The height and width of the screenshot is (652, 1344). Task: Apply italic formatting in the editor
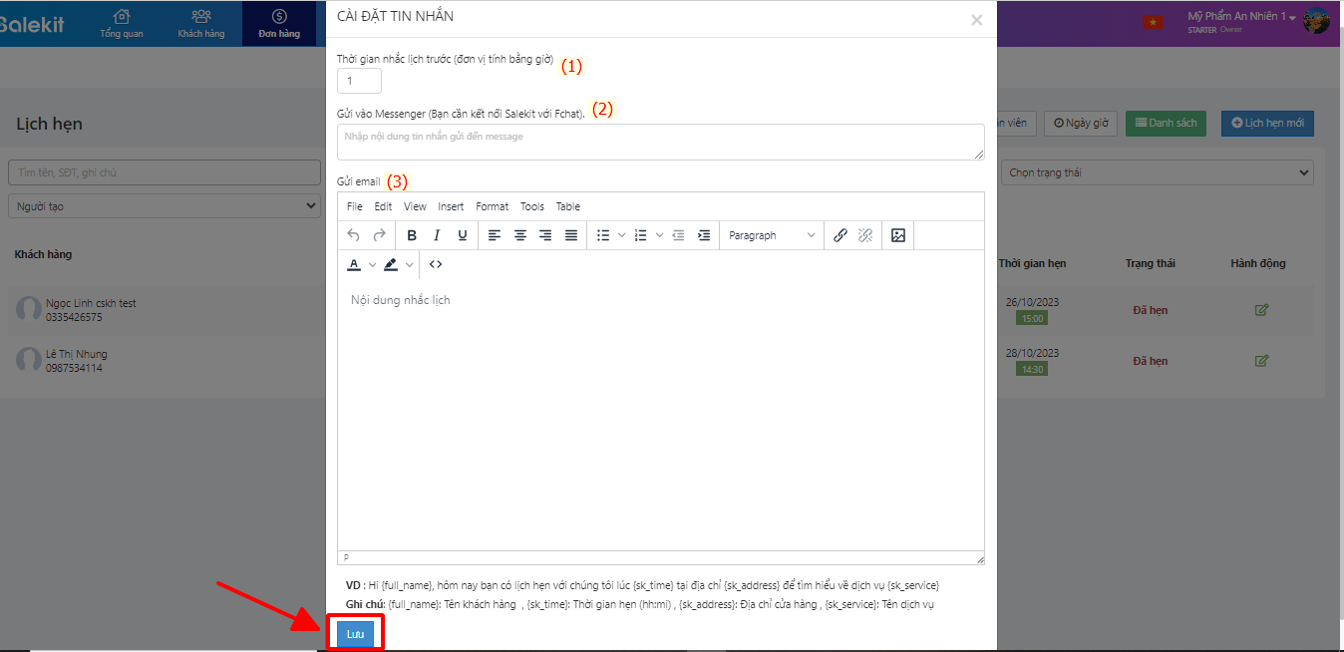[437, 235]
